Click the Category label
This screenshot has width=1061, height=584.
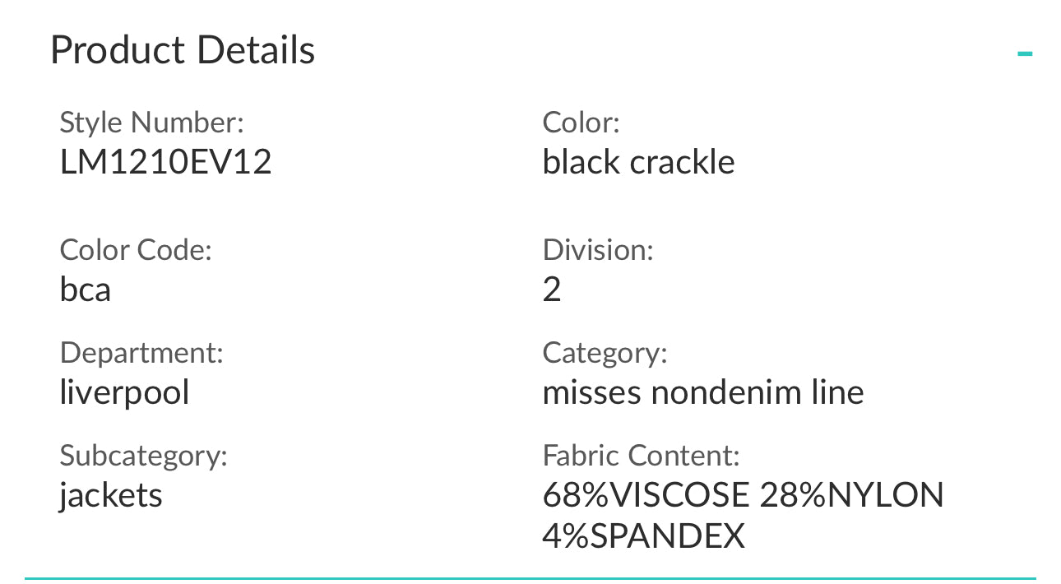point(605,354)
